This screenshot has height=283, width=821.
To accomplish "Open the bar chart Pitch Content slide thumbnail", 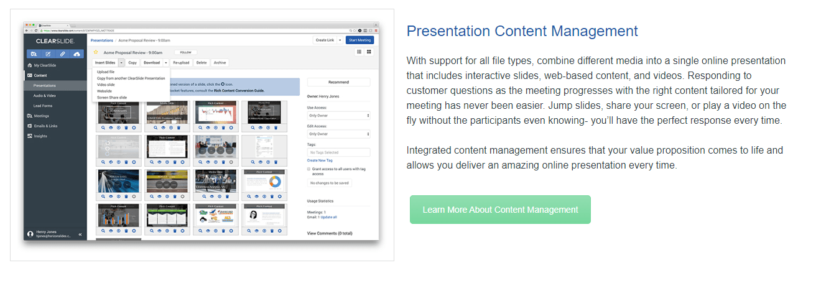I will [118, 215].
